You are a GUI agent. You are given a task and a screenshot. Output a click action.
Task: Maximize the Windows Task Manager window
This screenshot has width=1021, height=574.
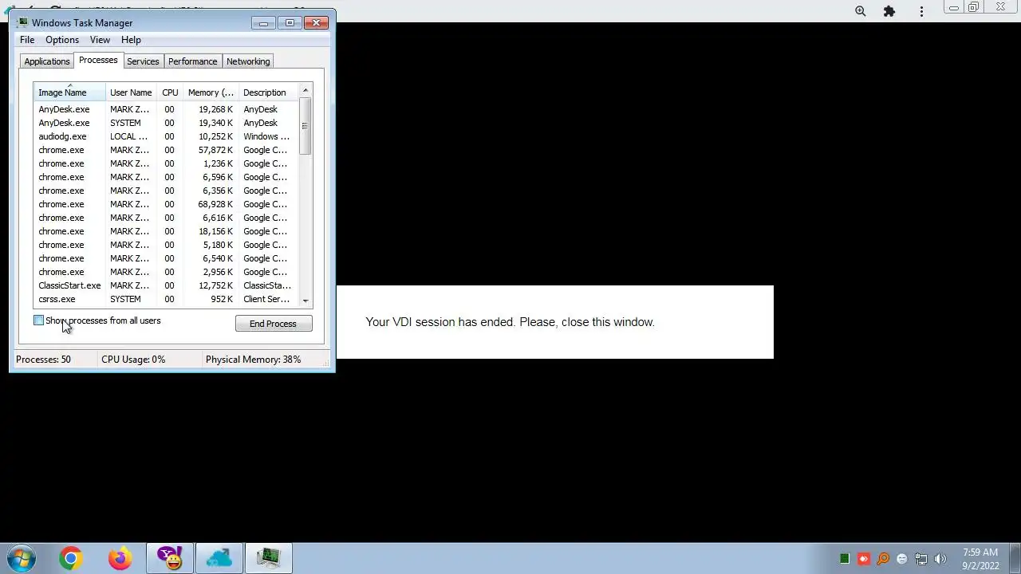tap(290, 23)
